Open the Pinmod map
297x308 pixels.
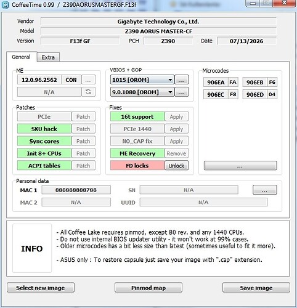pyautogui.click(x=148, y=288)
